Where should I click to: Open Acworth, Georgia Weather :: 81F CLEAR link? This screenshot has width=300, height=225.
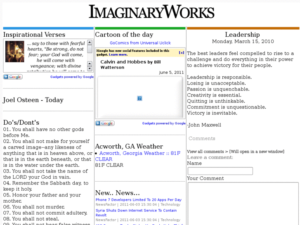(x=138, y=156)
